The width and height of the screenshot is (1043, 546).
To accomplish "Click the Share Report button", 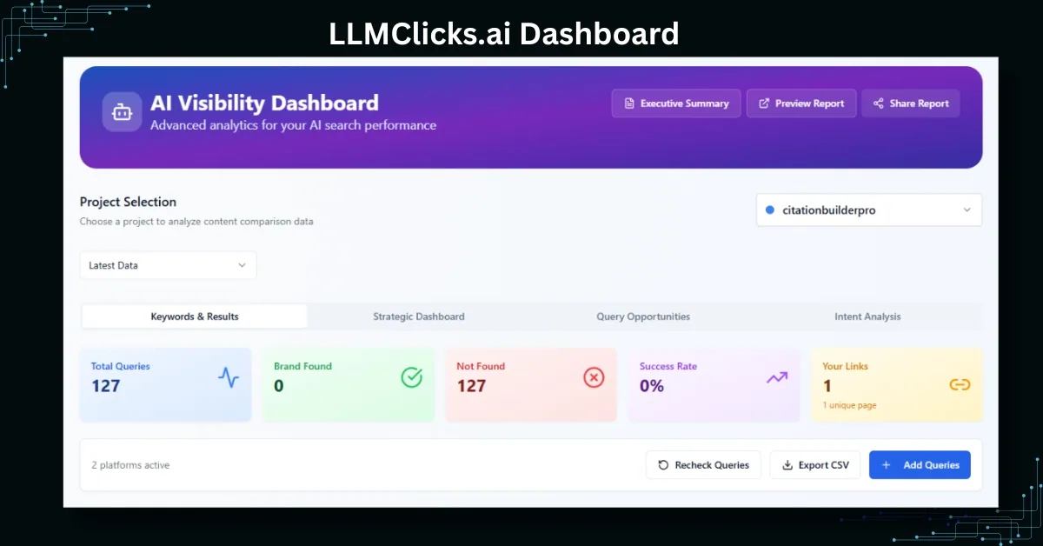I will 910,103.
